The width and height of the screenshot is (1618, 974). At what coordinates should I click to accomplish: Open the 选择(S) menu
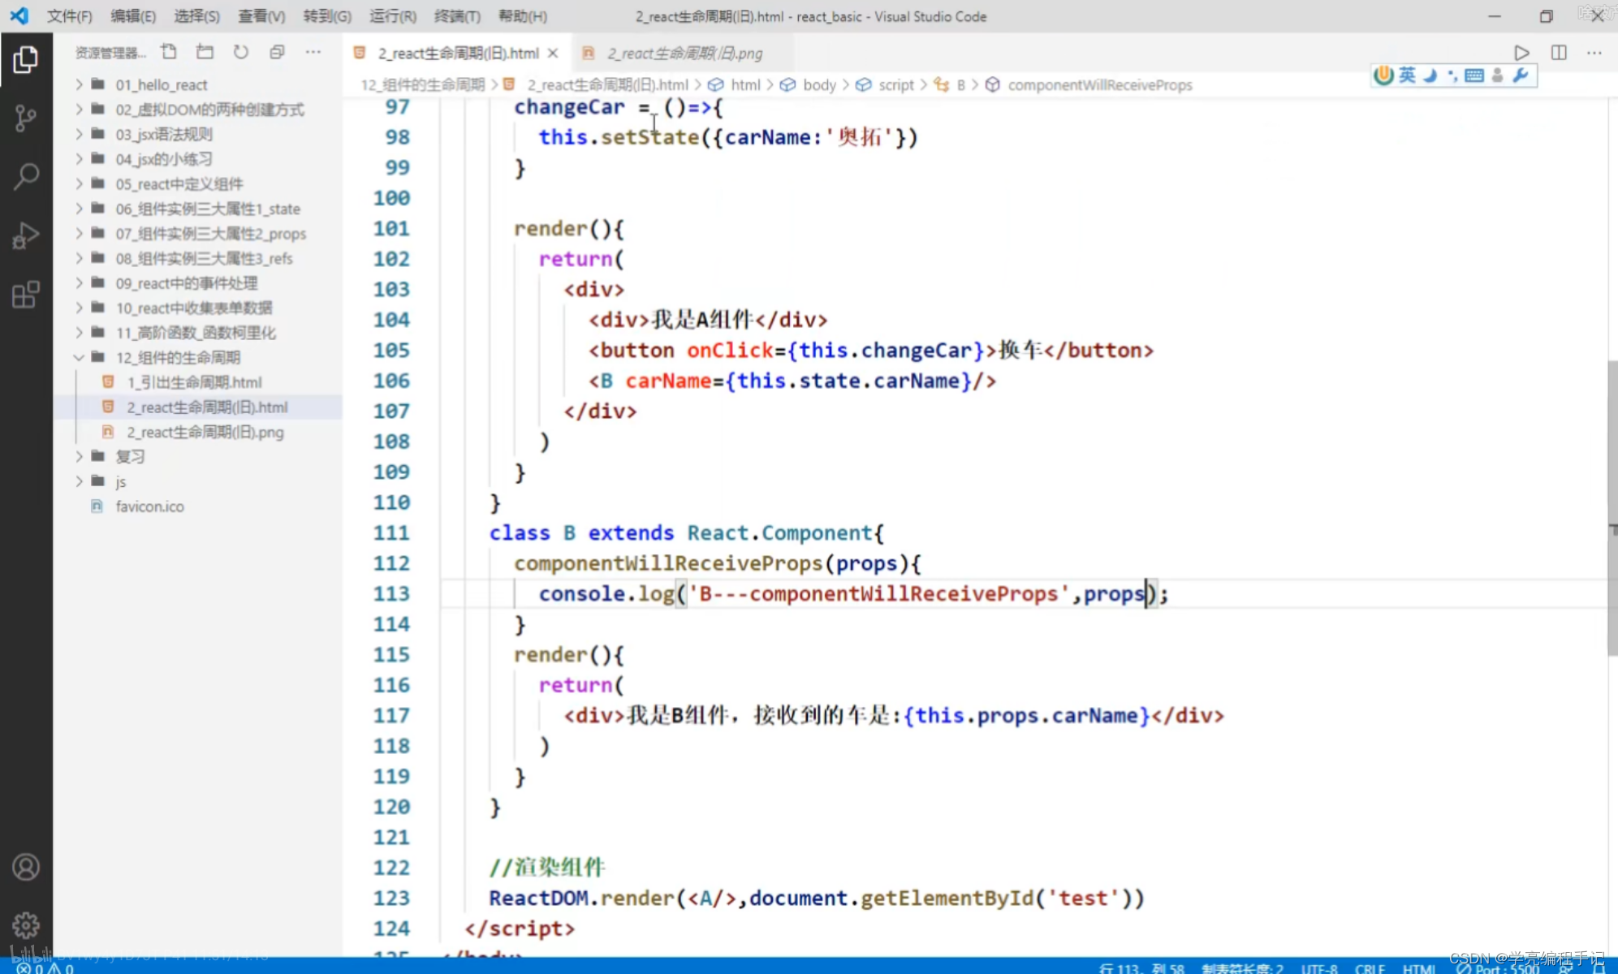tap(196, 16)
